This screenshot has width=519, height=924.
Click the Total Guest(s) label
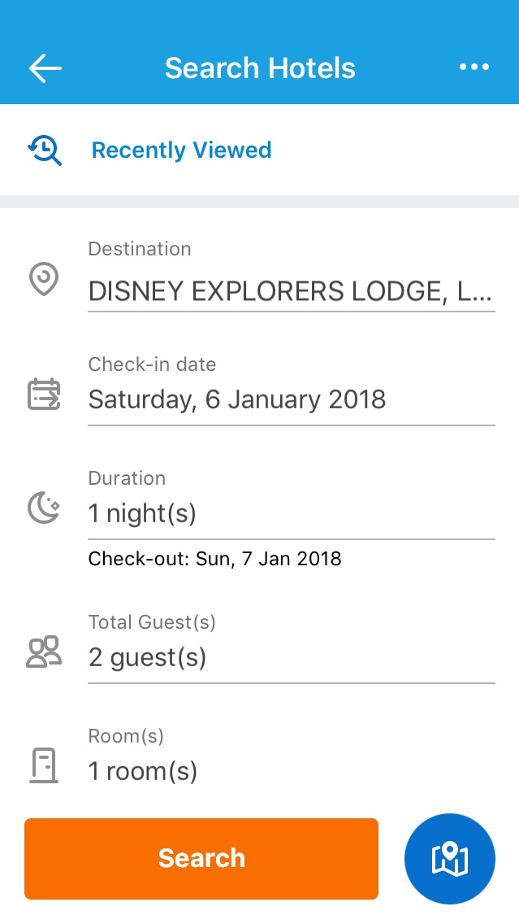151,621
